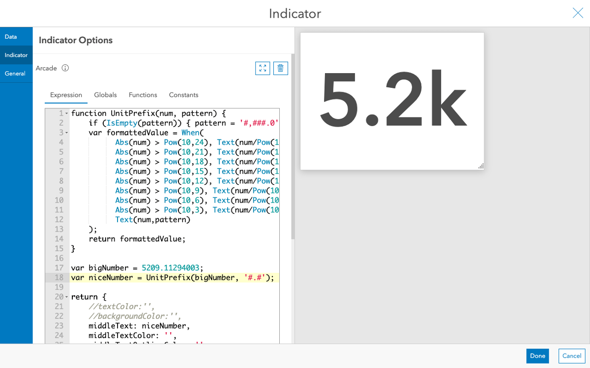Image resolution: width=590 pixels, height=368 pixels.
Task: Select the Expression tab
Action: pos(66,95)
